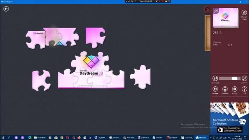Arrange the puzzle pieces
Viewport: 249px width, 140px height.
click(x=215, y=90)
